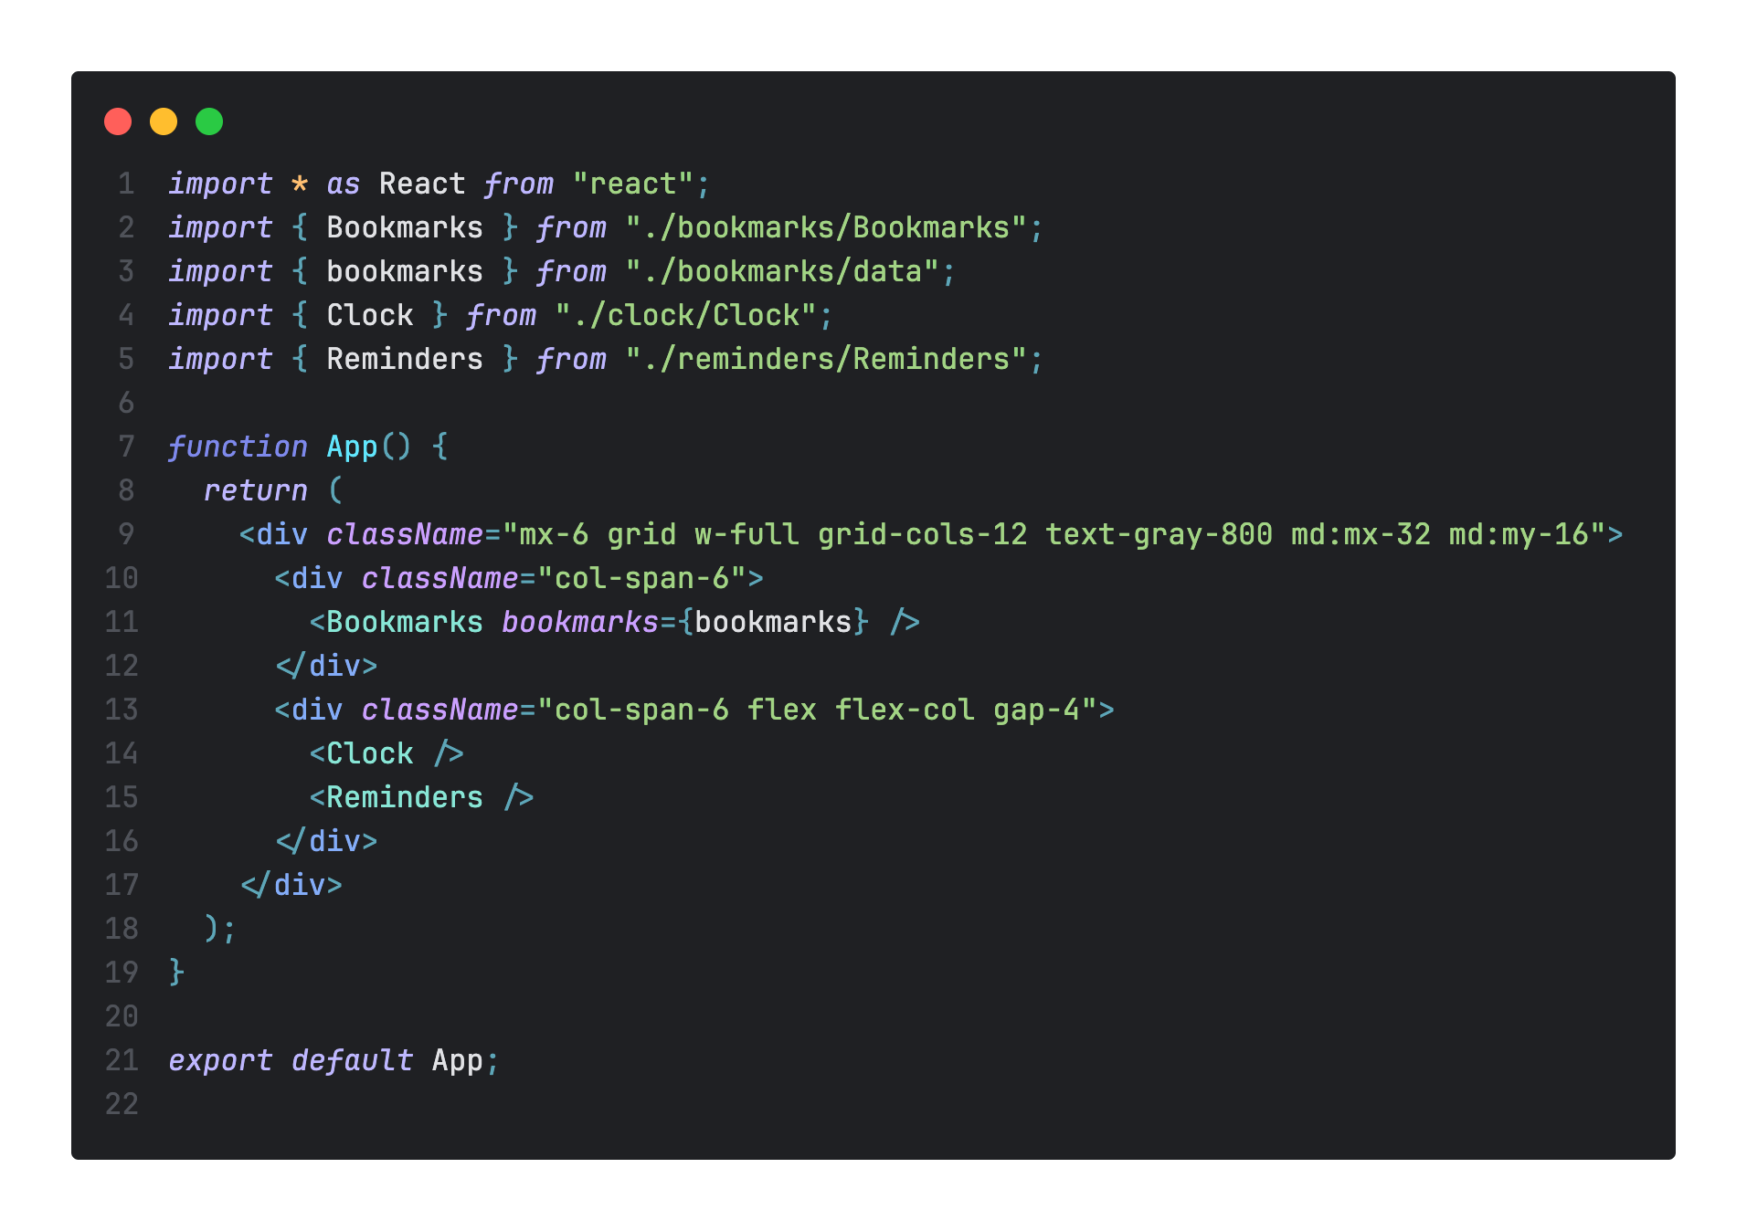The image size is (1747, 1231).
Task: Click the text-gray-800 class on line 9
Action: click(x=1159, y=534)
